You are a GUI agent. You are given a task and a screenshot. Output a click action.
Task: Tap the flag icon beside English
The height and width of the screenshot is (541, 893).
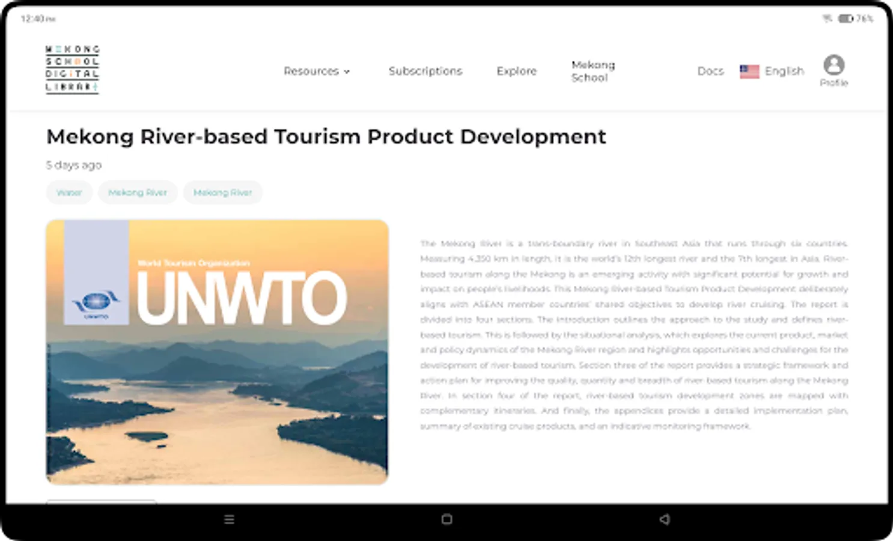click(x=749, y=72)
